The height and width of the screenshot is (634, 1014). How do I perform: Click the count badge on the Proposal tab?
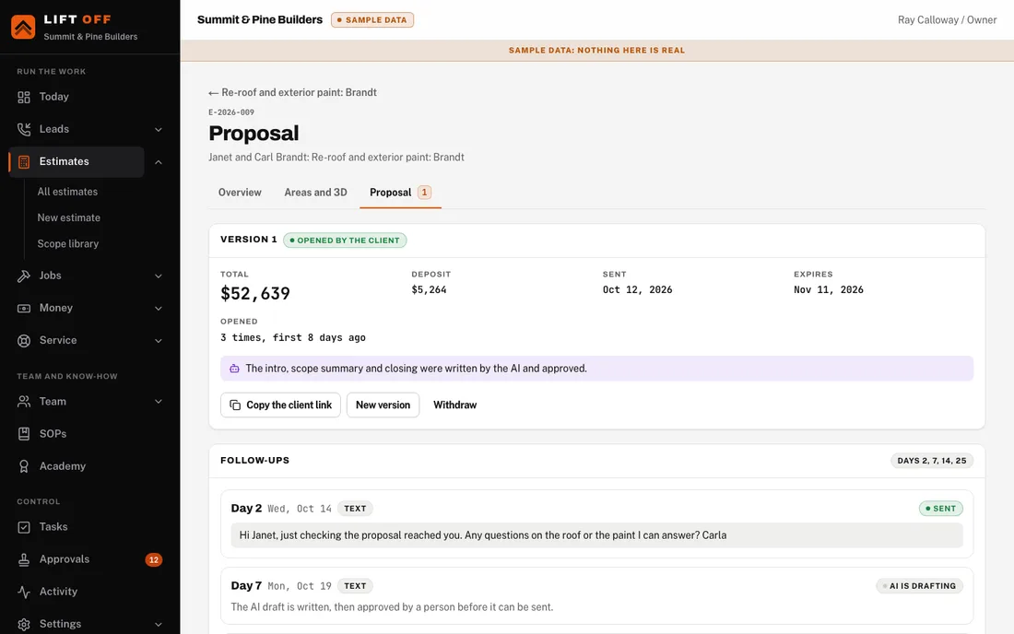pos(424,193)
